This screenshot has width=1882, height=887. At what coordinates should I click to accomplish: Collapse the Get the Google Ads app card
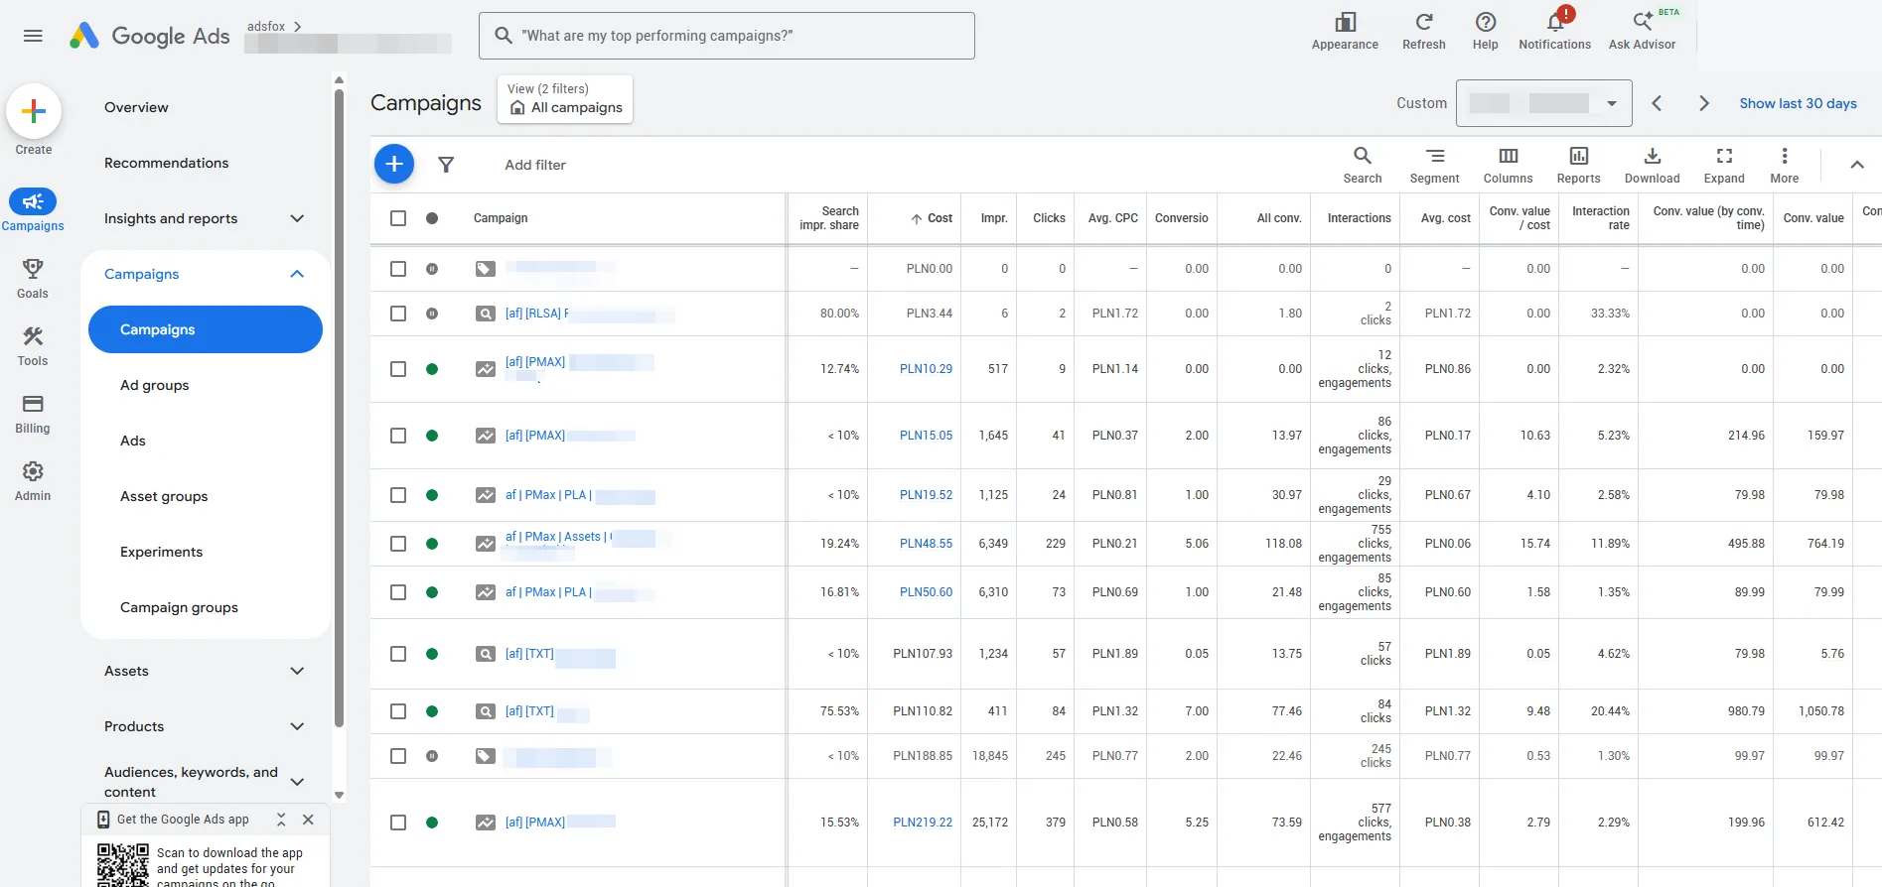pyautogui.click(x=281, y=820)
